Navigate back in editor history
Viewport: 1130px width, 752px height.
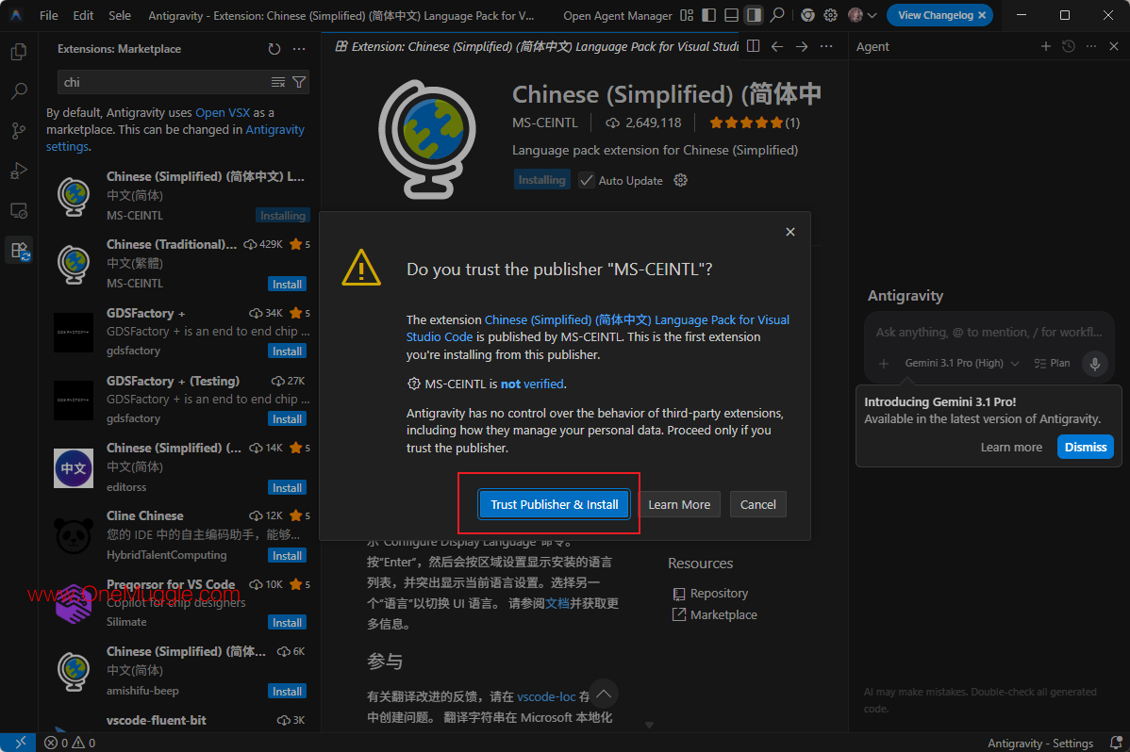[777, 46]
